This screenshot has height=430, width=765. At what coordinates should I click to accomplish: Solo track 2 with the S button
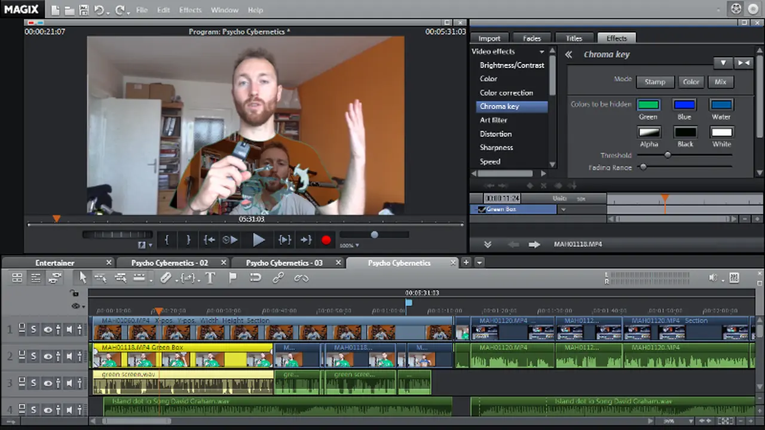(34, 357)
